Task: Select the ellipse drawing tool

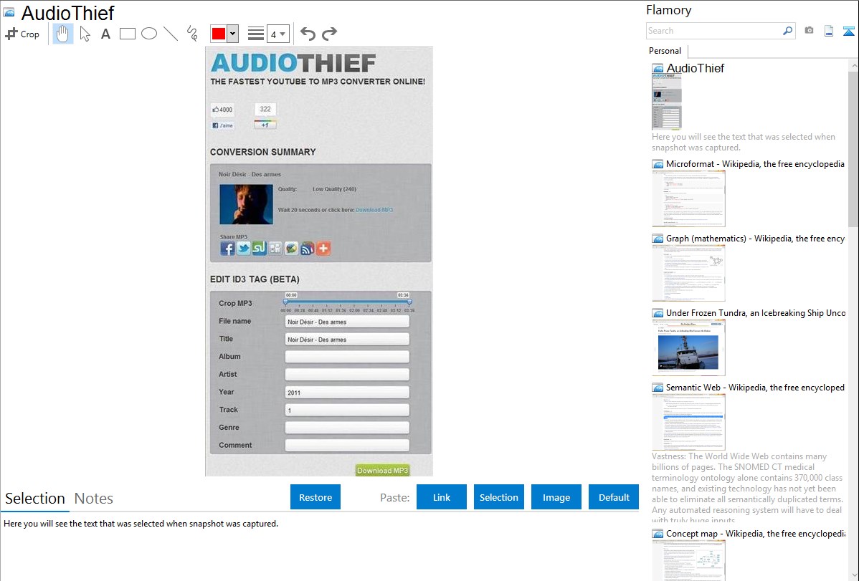Action: click(149, 34)
